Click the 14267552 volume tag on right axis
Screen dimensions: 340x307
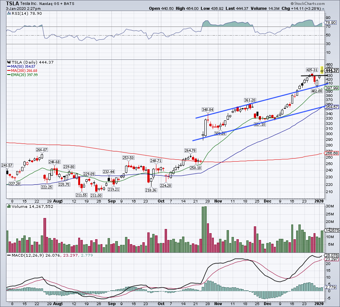(x=332, y=230)
